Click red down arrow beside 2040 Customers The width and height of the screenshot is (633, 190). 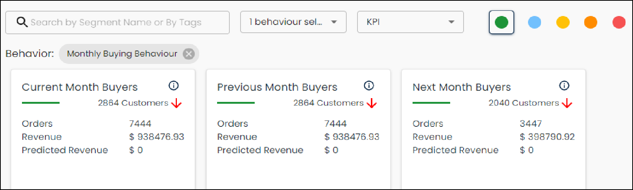click(567, 103)
